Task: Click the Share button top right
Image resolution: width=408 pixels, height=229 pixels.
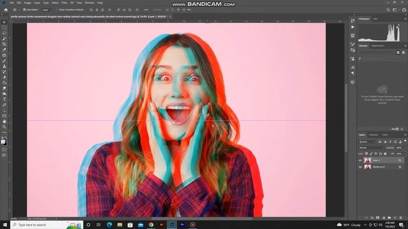Action: 404,10
